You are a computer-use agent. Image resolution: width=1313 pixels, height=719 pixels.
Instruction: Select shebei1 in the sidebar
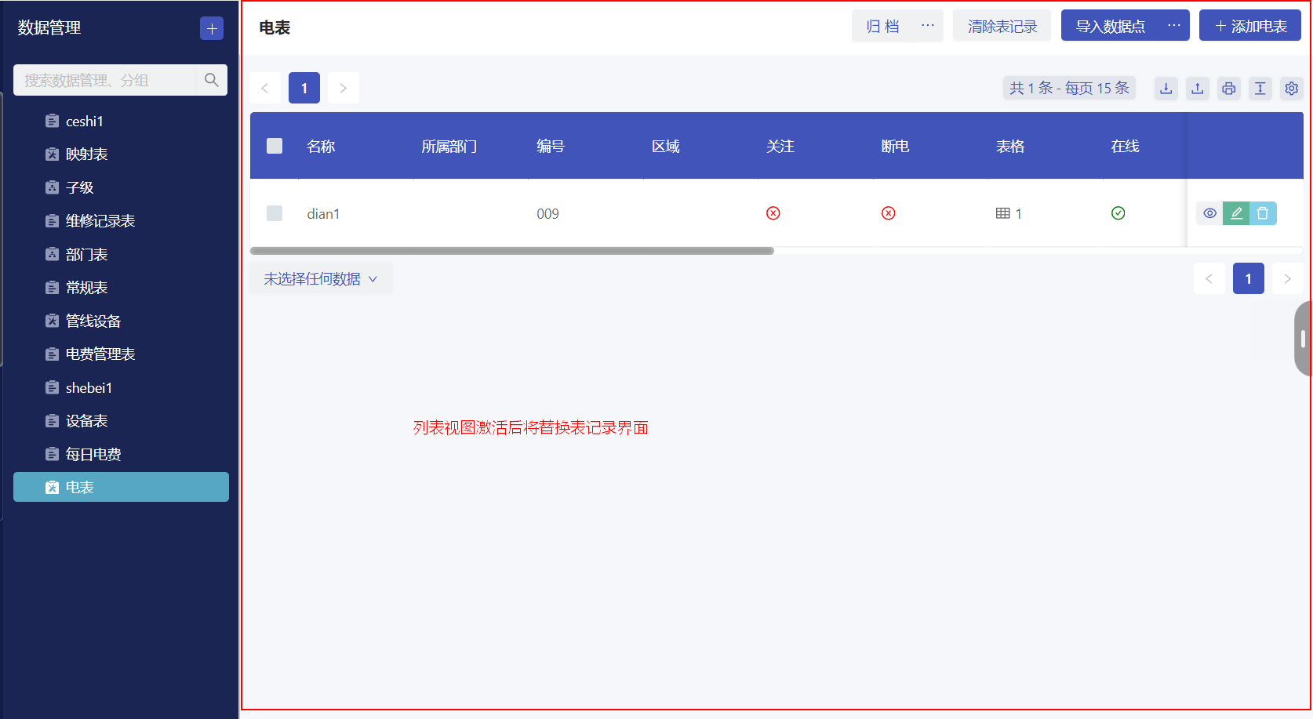(x=121, y=387)
